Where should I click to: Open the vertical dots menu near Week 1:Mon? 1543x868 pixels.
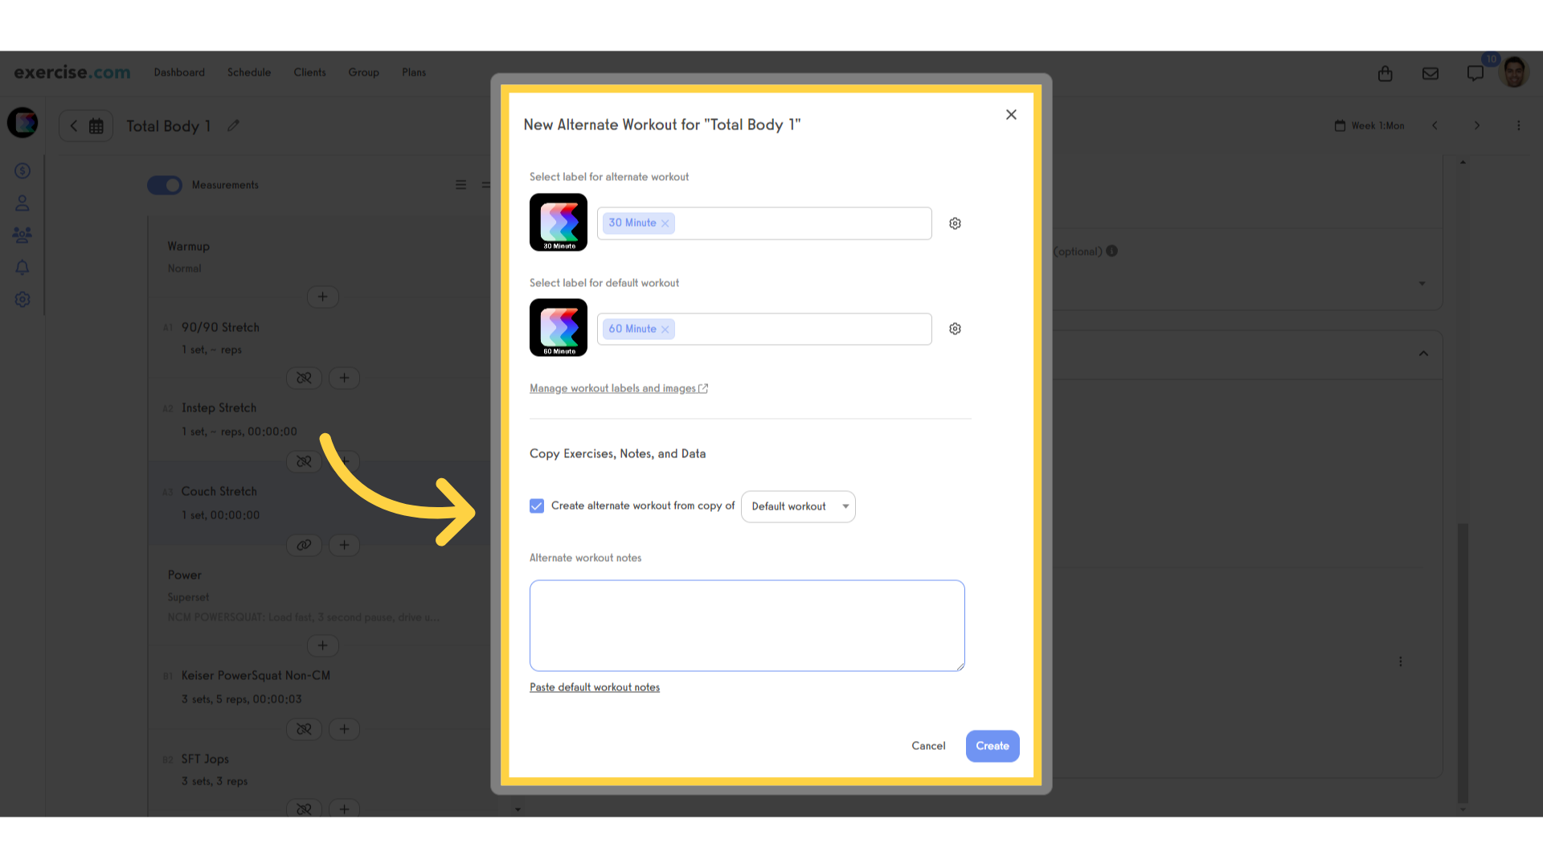point(1518,125)
